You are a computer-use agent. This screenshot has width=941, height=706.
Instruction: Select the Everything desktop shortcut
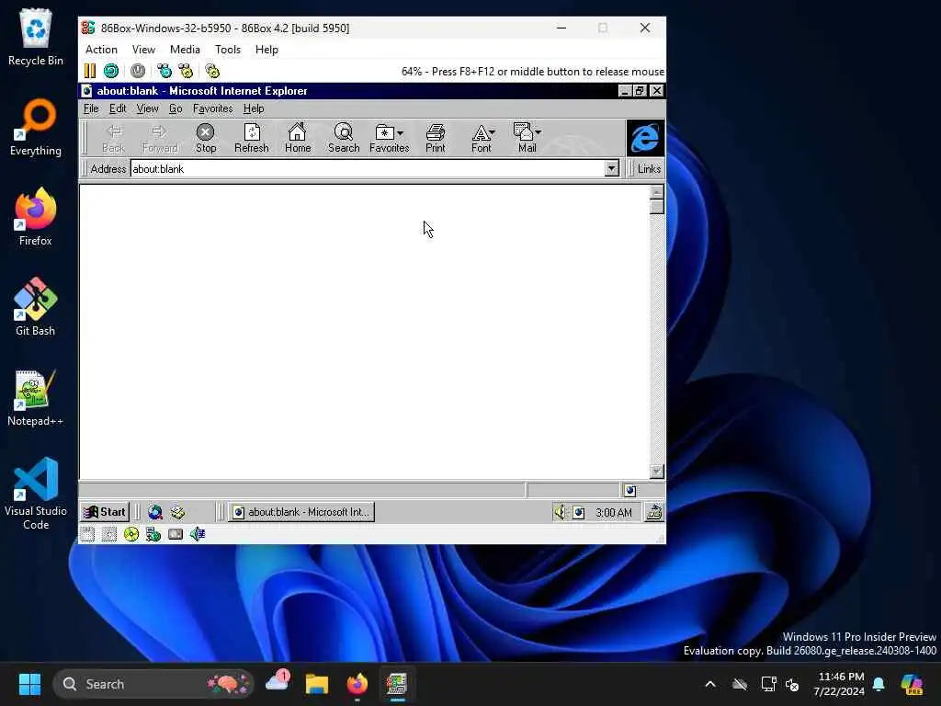point(36,127)
